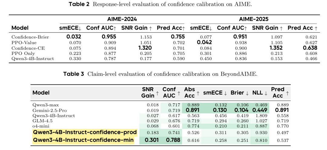
Task: Click the Table 2 caption text
Action: coord(160,4)
